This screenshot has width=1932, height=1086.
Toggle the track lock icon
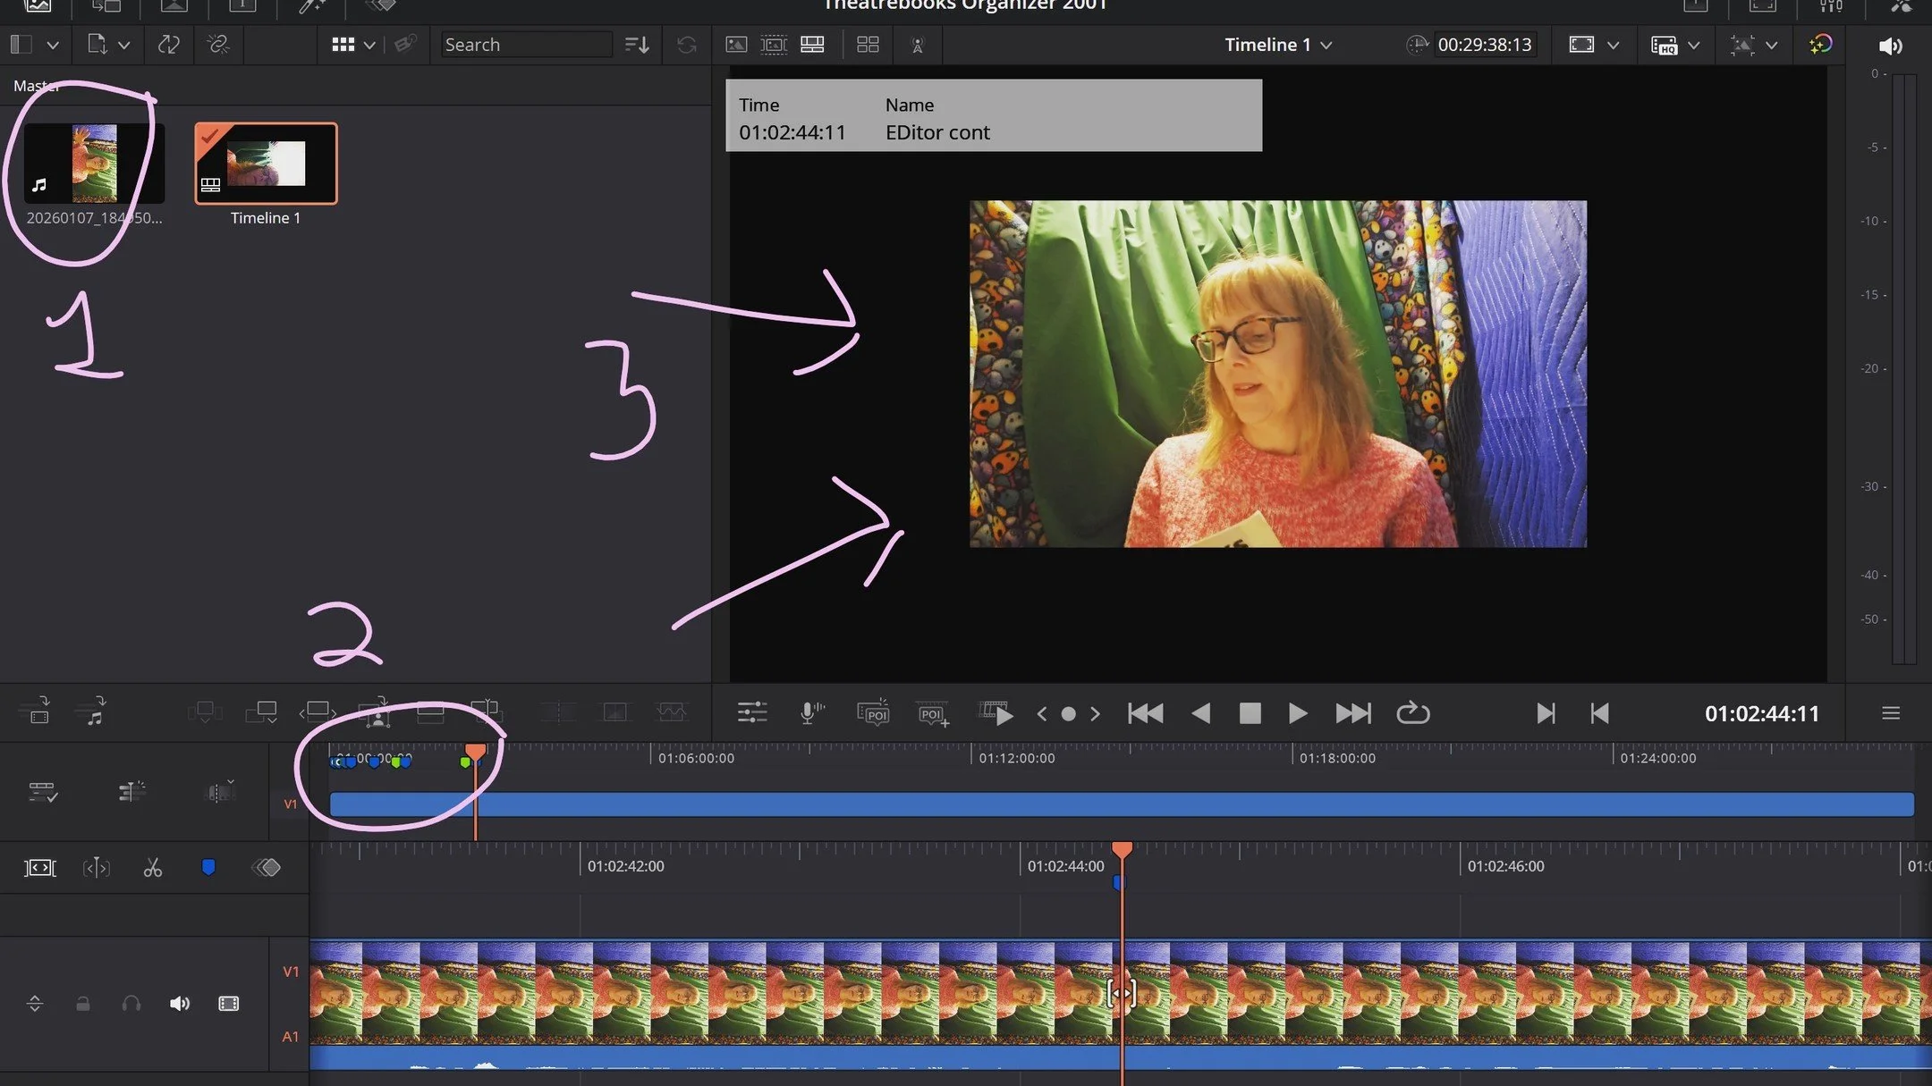[x=82, y=1004]
